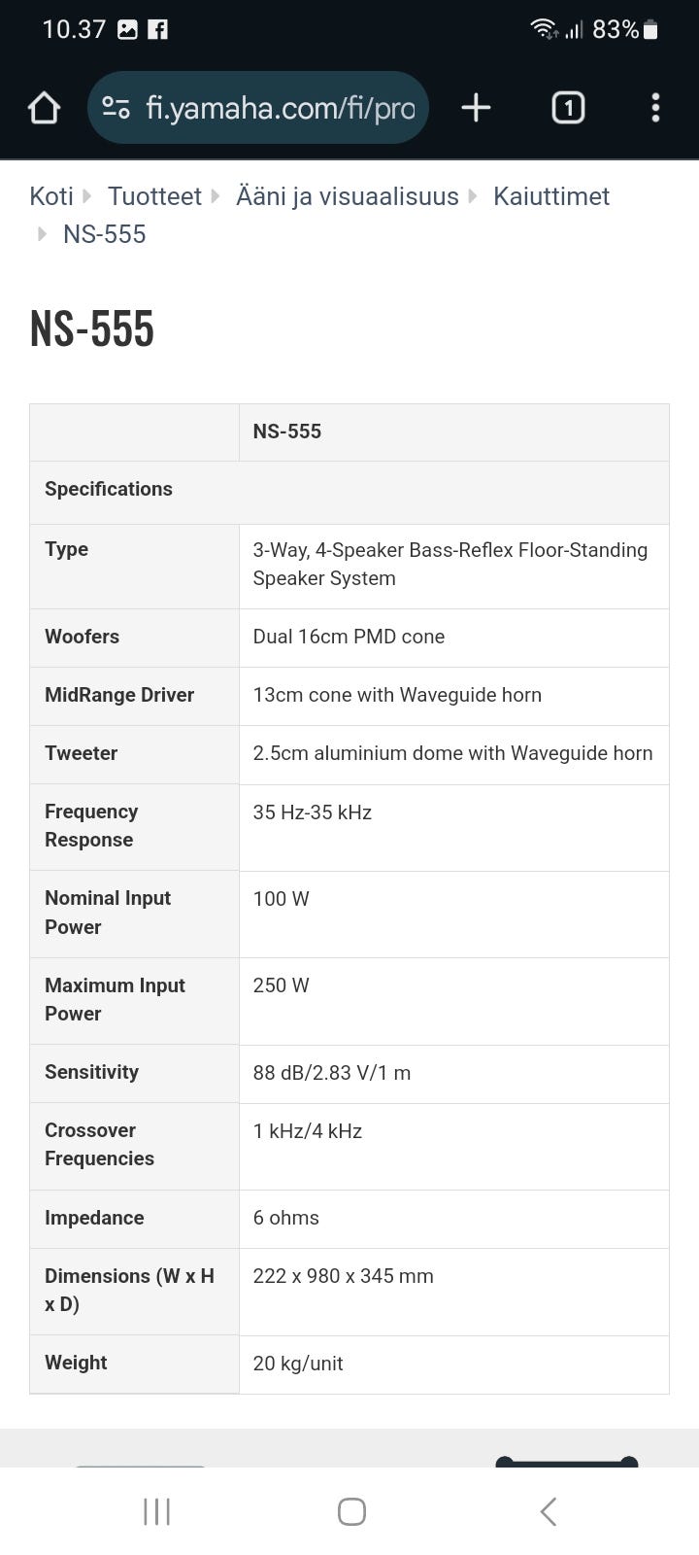Tap the Frequency Response value 35 Hz-35 kHz
Image resolution: width=699 pixels, height=1555 pixels.
click(x=312, y=812)
